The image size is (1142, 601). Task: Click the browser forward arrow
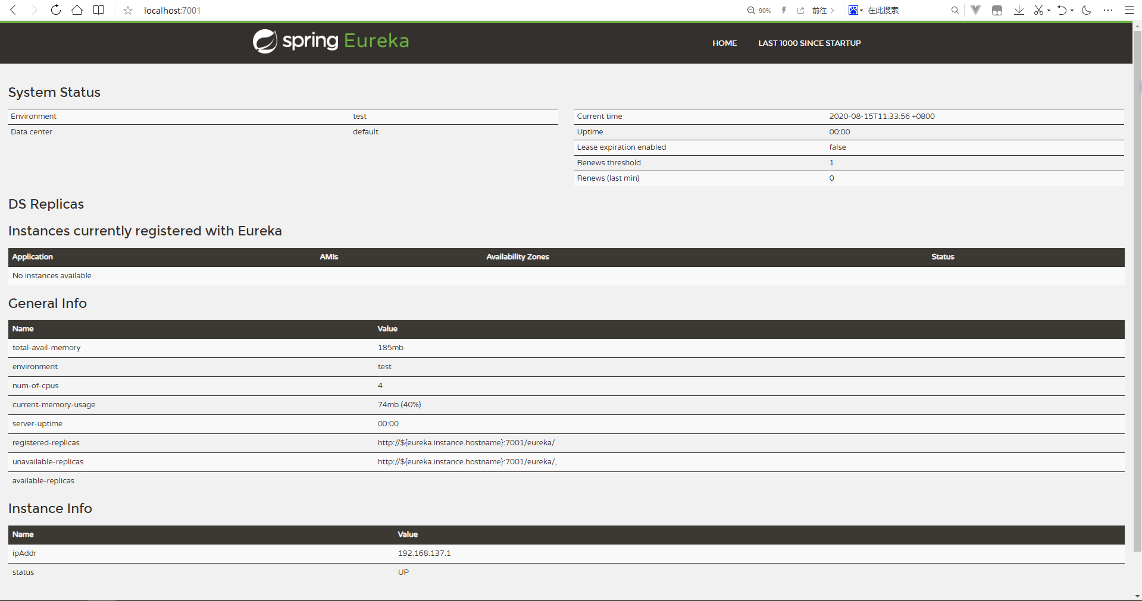click(35, 10)
